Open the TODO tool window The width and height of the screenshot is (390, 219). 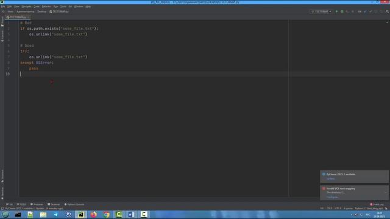tap(21, 204)
